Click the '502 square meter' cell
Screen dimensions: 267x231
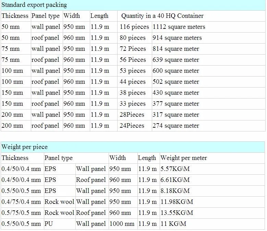tap(176, 82)
